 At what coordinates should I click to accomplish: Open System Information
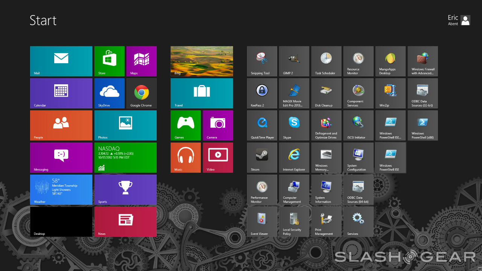pos(326,190)
